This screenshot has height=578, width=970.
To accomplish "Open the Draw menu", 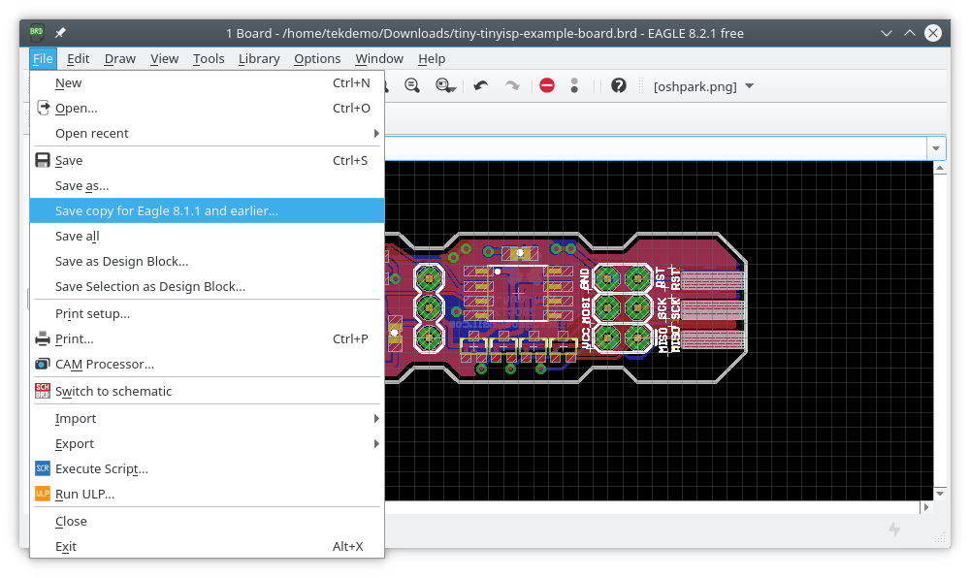I will 120,59.
